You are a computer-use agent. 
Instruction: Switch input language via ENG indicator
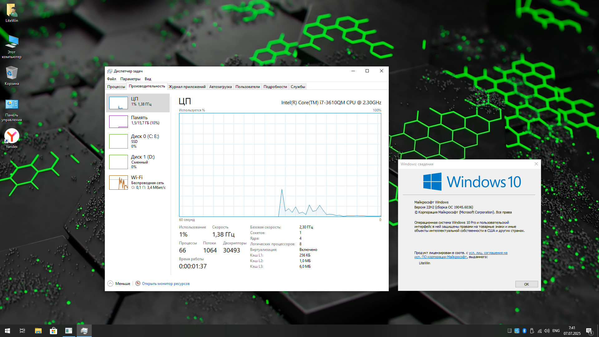[x=556, y=331]
